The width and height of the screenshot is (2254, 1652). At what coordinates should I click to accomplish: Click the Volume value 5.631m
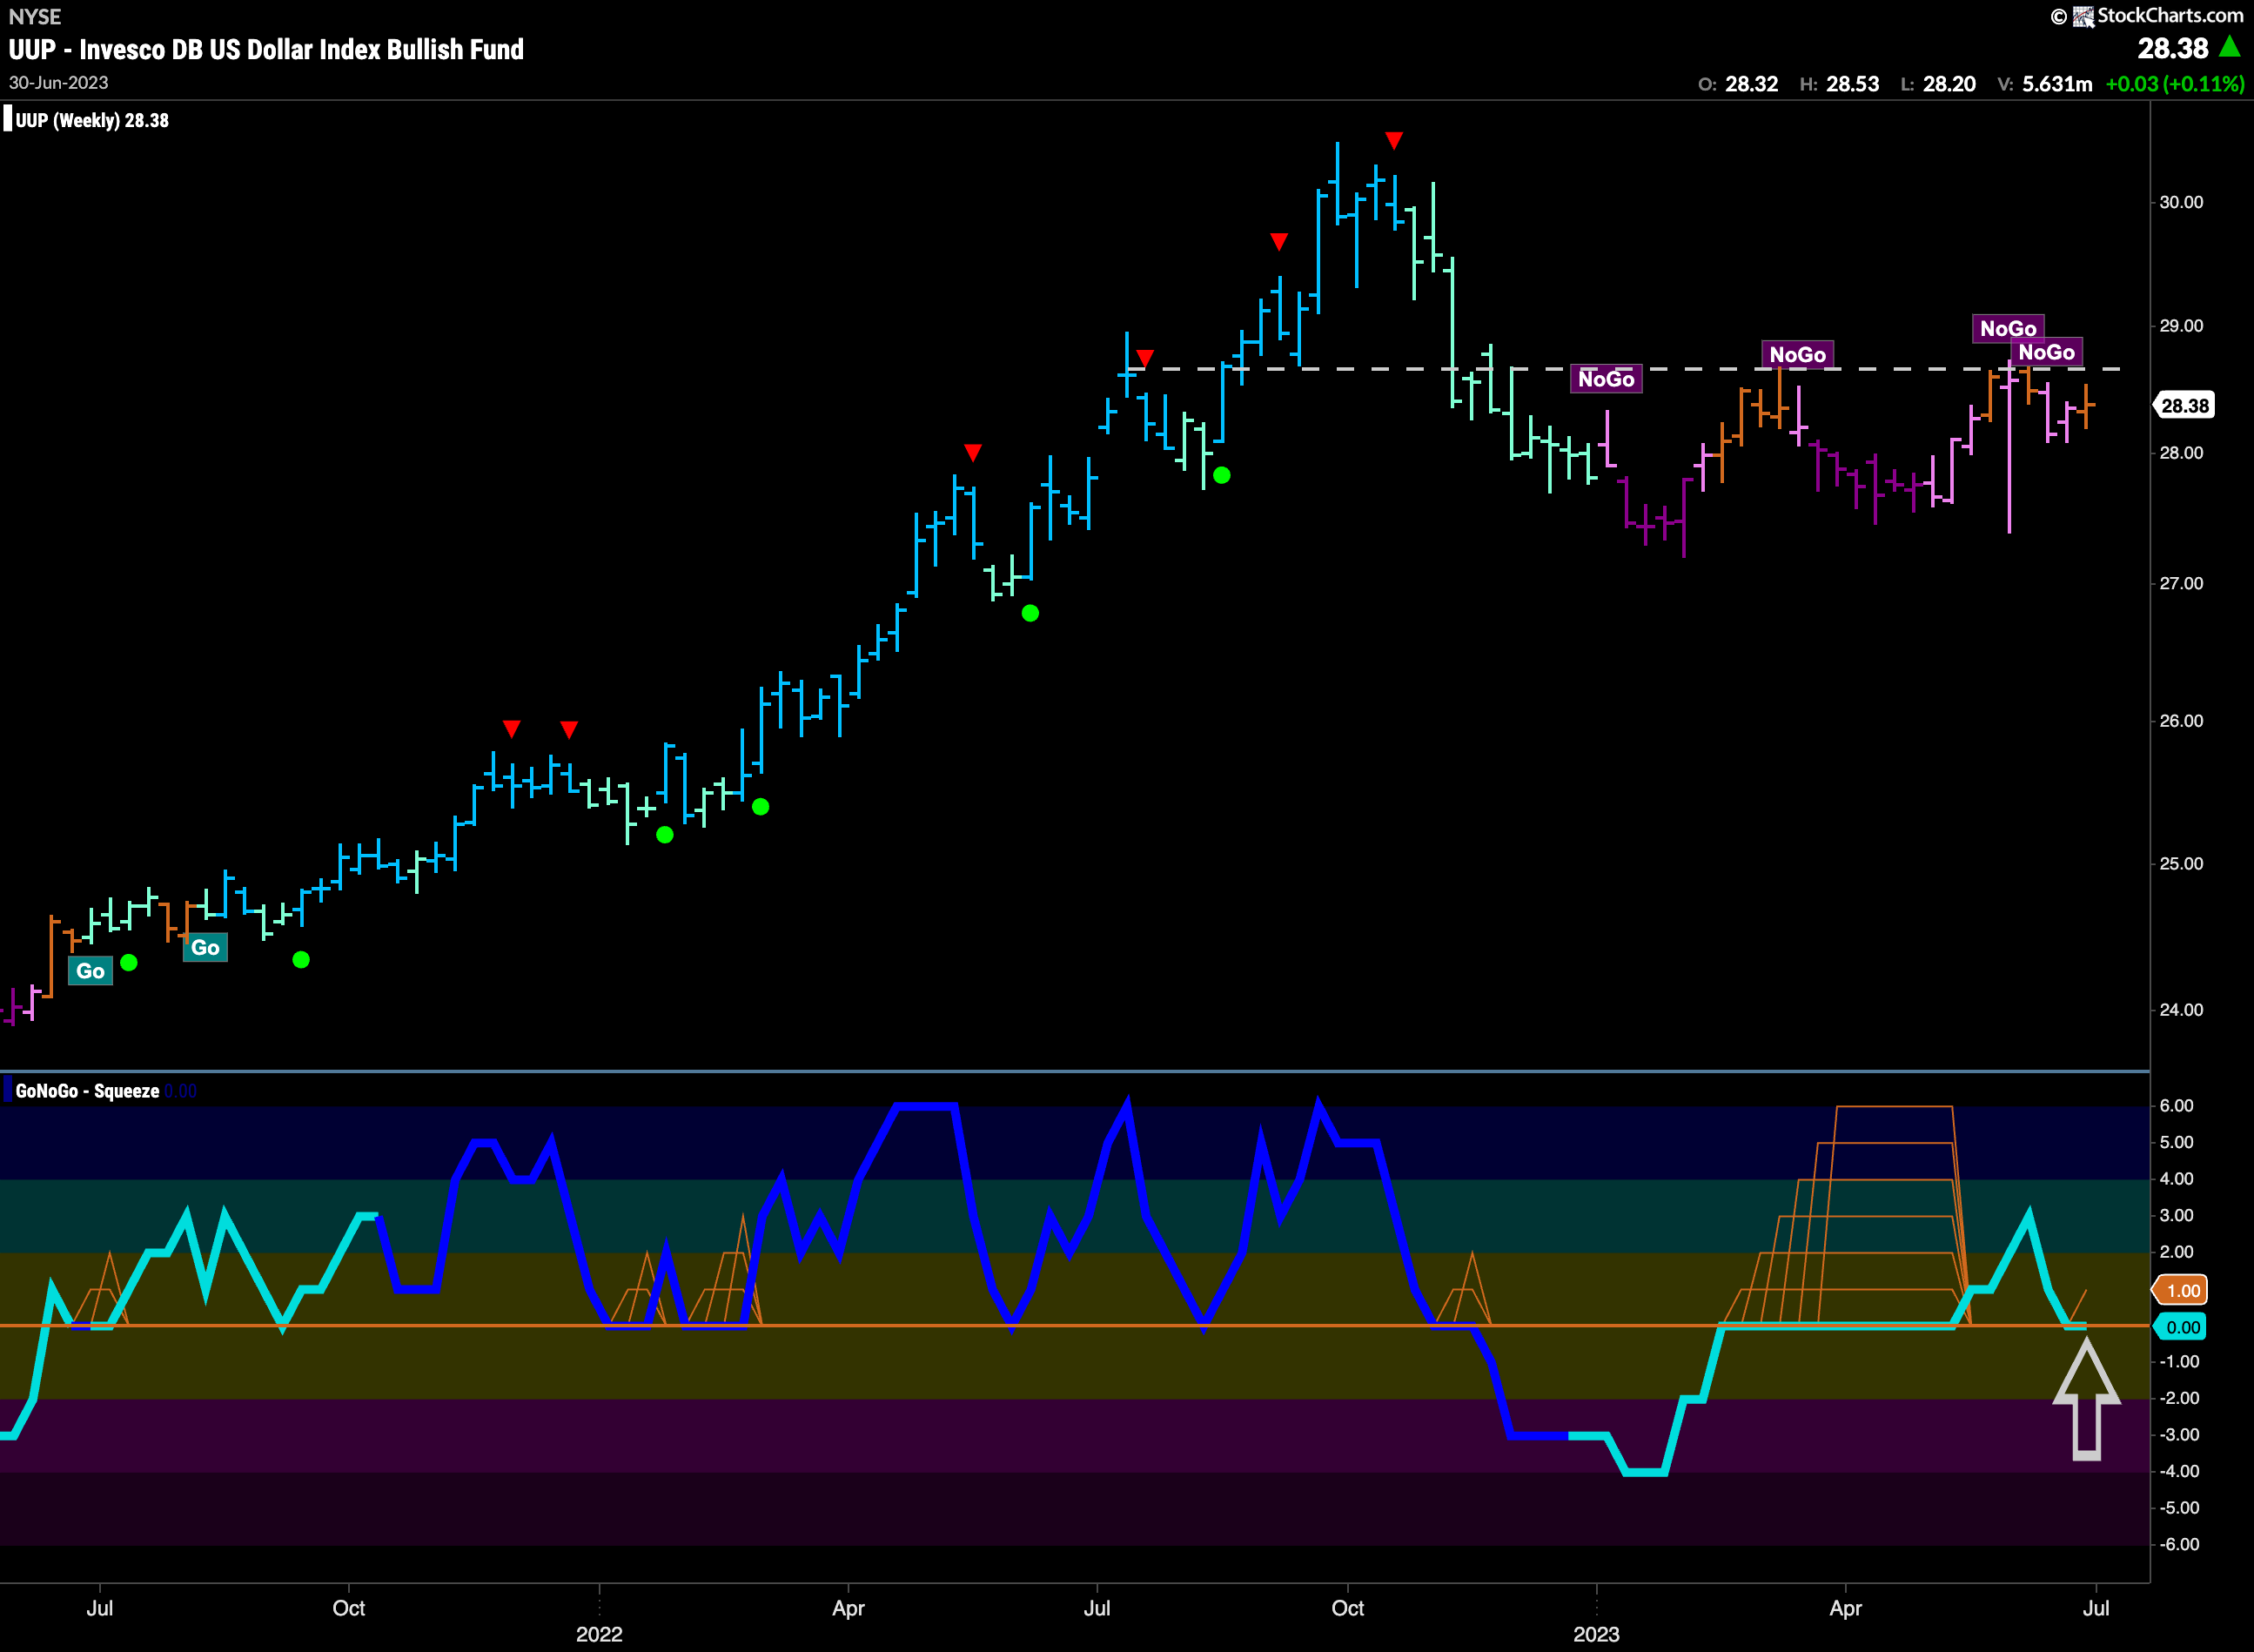point(2057,84)
